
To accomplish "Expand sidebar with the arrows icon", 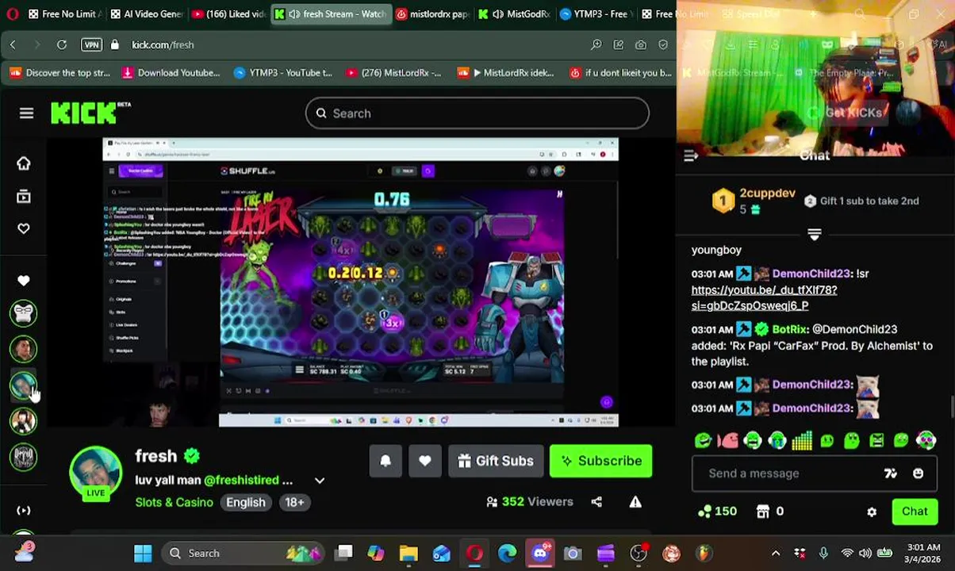I will pyautogui.click(x=23, y=511).
